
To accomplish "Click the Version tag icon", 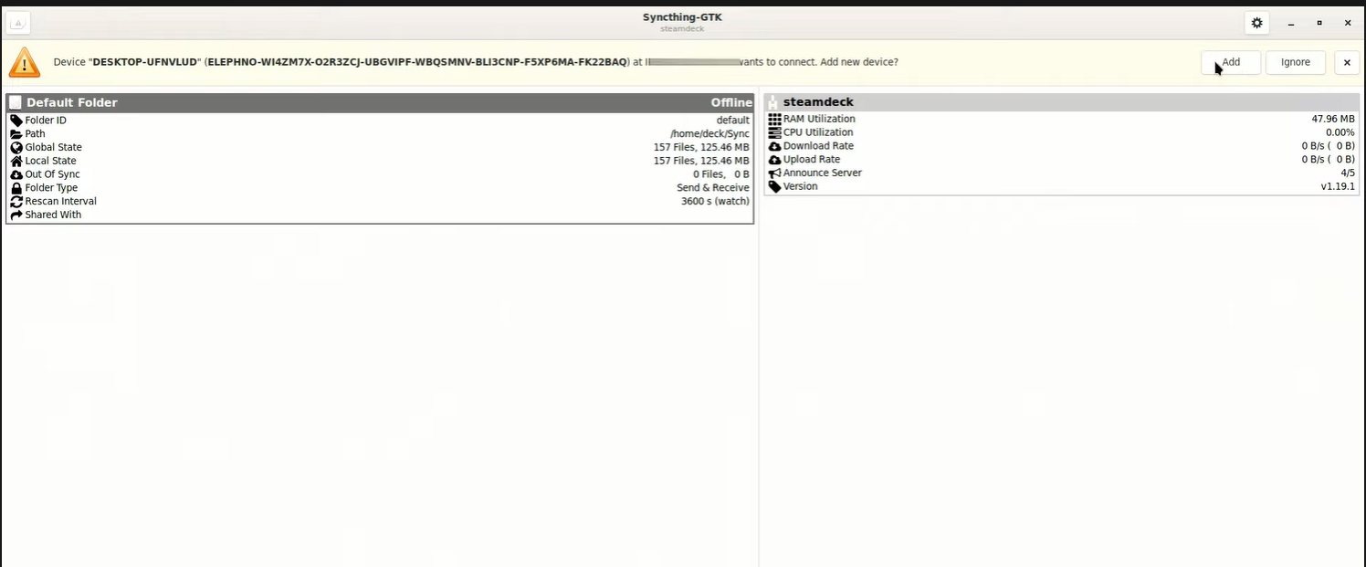I will coord(775,186).
